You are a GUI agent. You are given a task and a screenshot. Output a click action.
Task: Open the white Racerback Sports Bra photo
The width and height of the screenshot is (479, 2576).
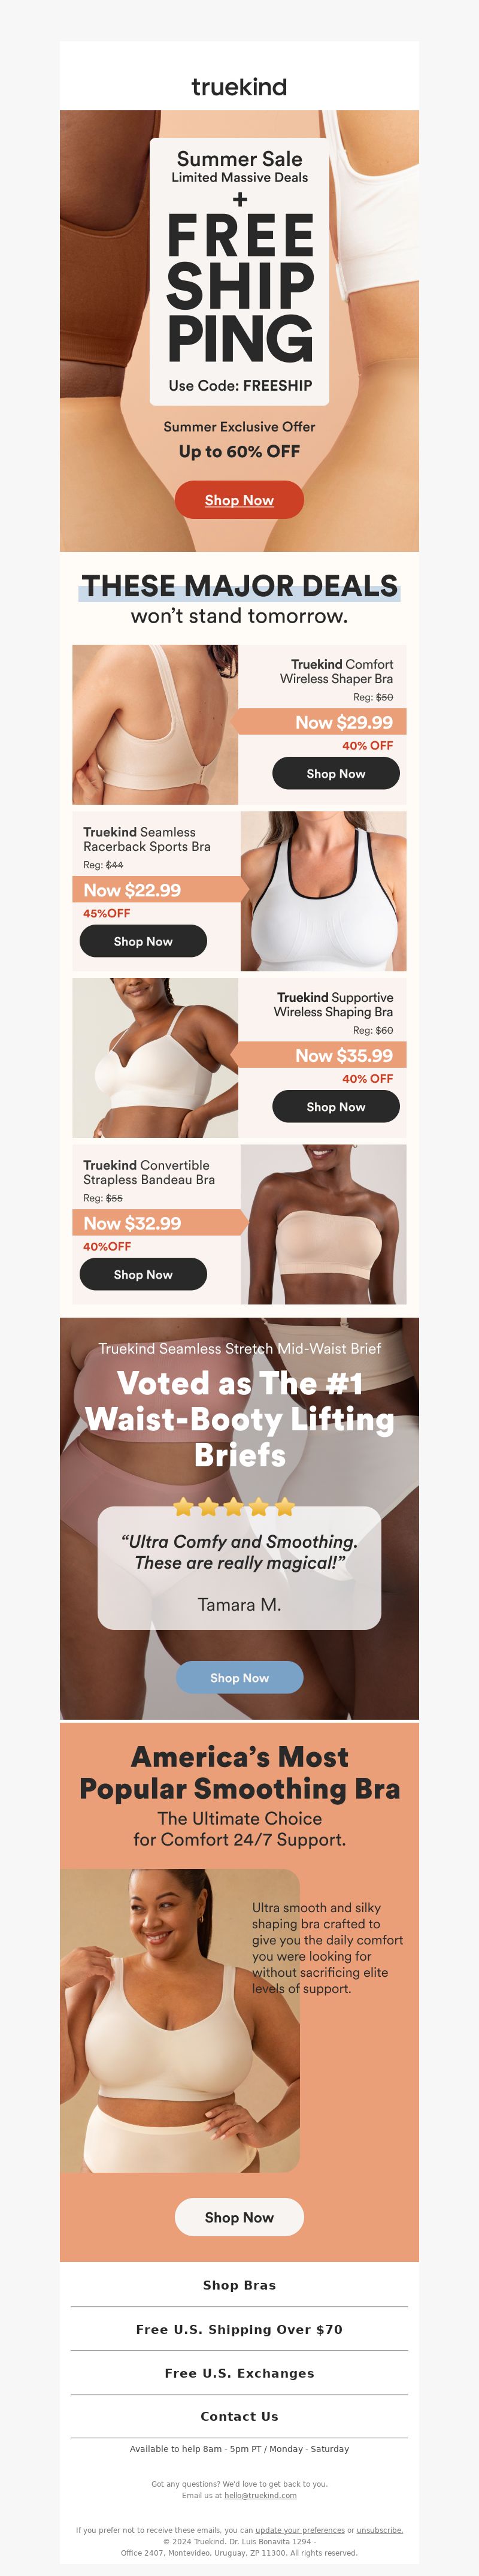tap(323, 891)
